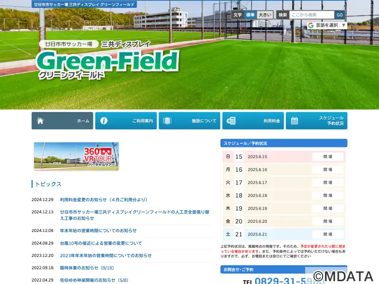
Task: Click the calculator icon for 利用料金
Action: 231,121
